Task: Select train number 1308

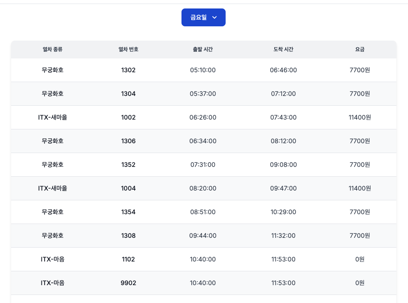Action: point(128,236)
